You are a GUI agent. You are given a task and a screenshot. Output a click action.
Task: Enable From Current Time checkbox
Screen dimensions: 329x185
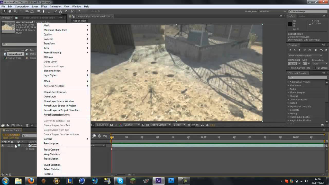click(289, 68)
